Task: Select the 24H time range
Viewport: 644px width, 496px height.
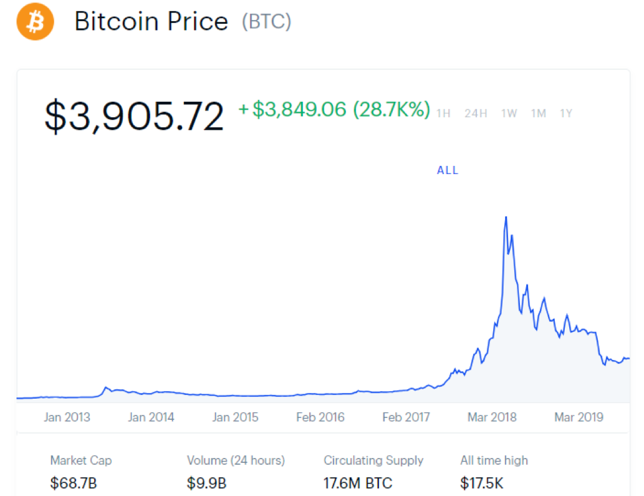Action: click(476, 114)
